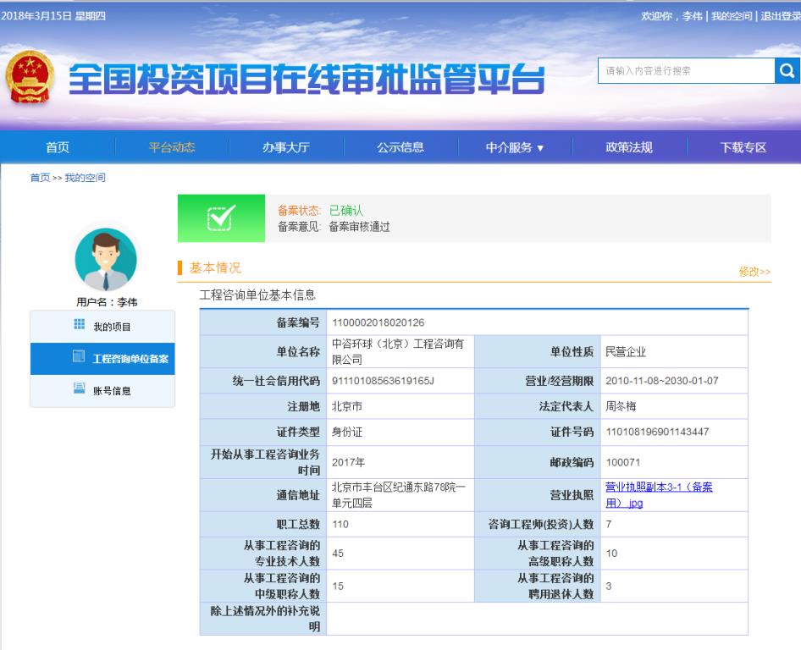Open the 首页 navigation tab
The width and height of the screenshot is (801, 650).
point(58,148)
